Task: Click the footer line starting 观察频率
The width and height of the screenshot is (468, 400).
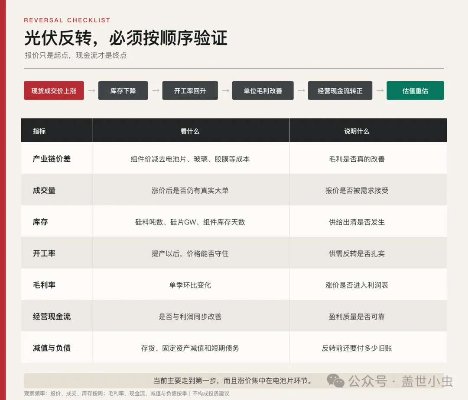Action: point(127,394)
